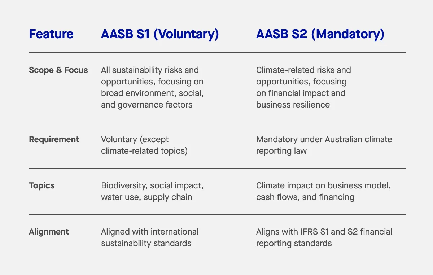433x275 pixels.
Task: Select the 'Aligns with IFRS S1 and S2' cell
Action: [324, 237]
